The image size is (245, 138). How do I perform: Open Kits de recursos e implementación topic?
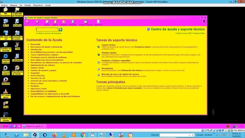[x=55, y=96]
